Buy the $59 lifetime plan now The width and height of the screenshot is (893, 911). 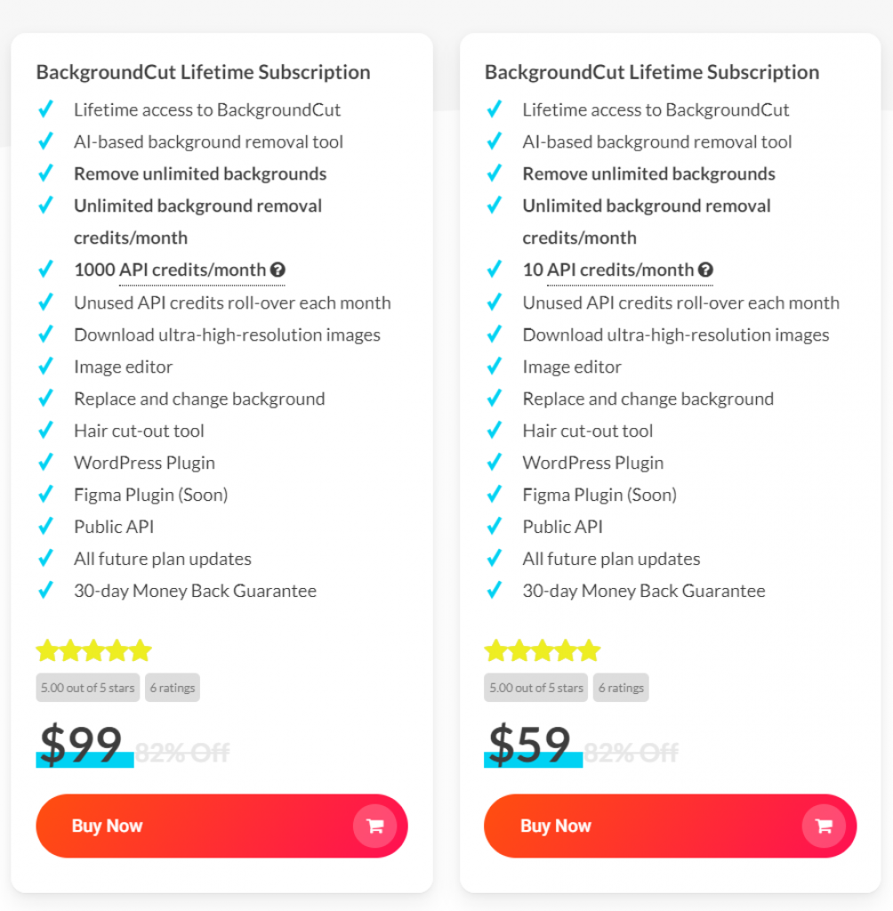[x=670, y=826]
